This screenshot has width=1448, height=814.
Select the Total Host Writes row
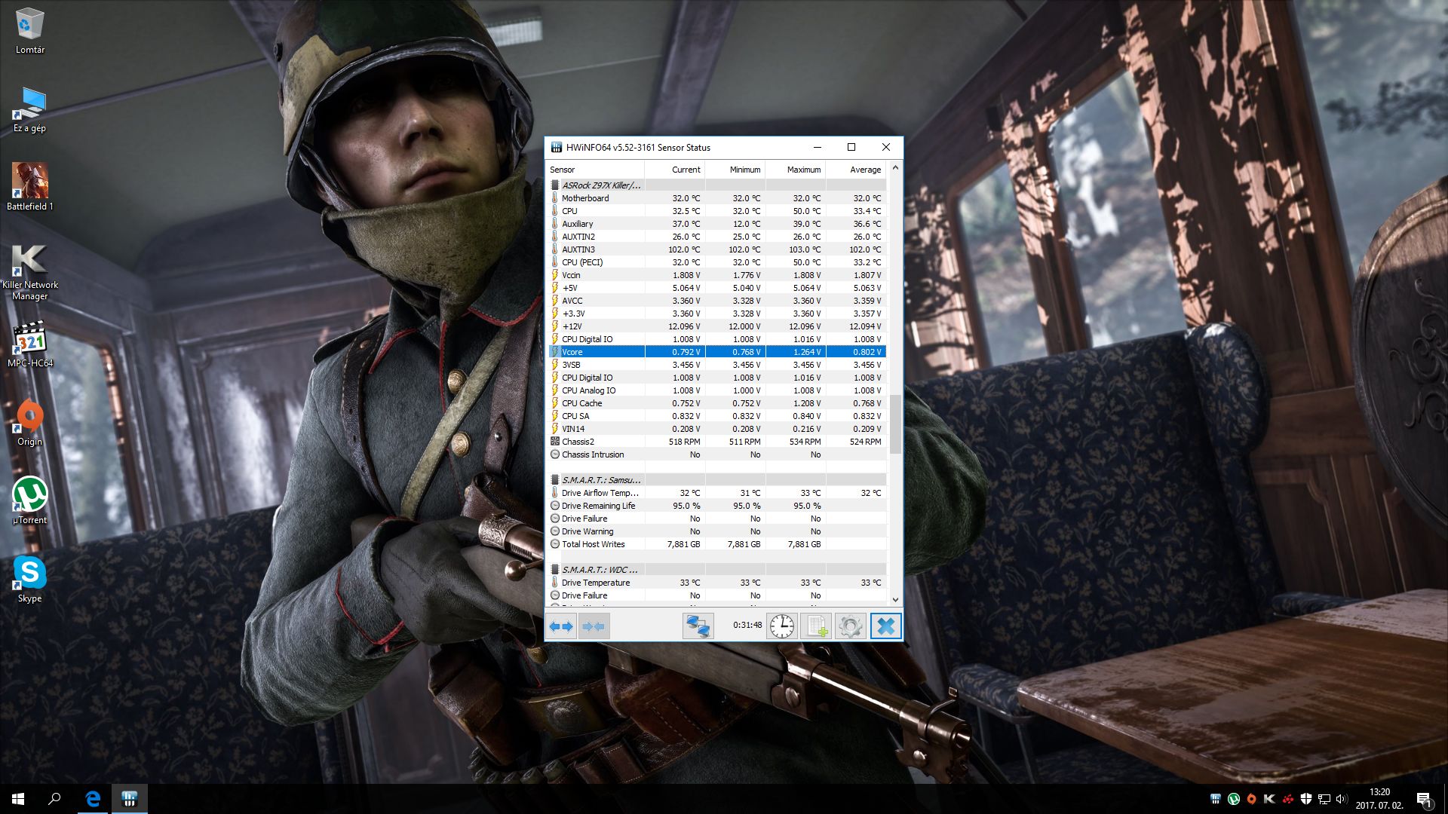pos(716,544)
